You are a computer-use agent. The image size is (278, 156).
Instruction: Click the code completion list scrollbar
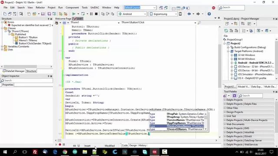pos(205,121)
